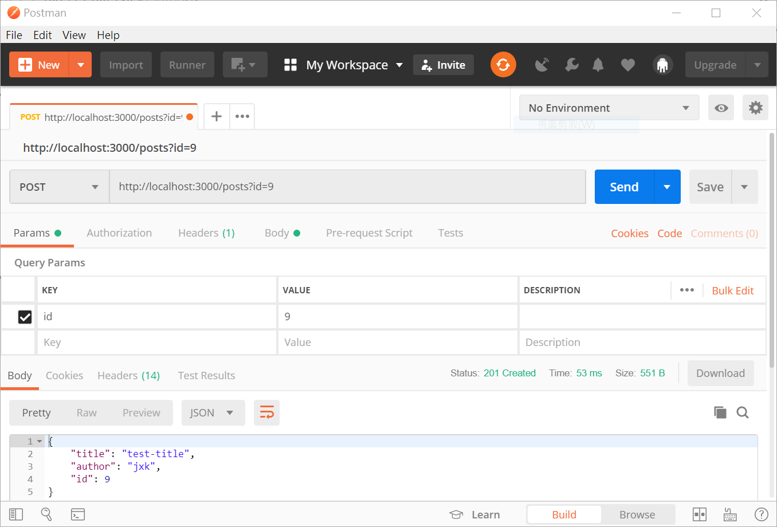Toggle the sidebar icon in status bar
The image size is (777, 527).
16,514
